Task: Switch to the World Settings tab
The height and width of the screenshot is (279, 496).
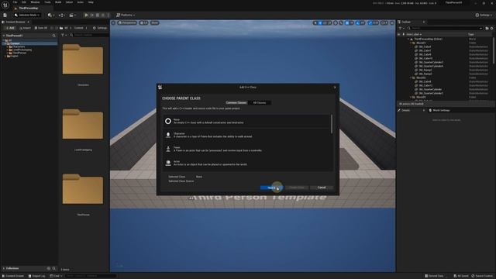Action: click(439, 110)
